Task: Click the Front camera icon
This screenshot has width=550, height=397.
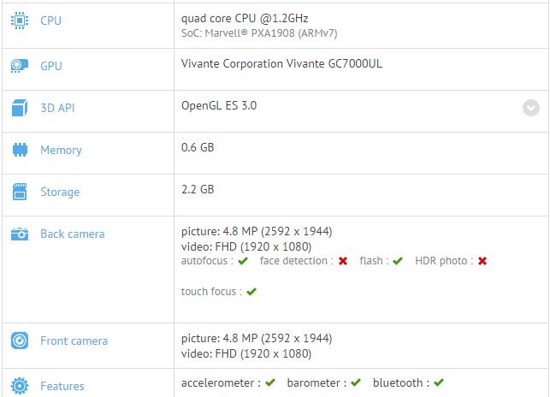Action: 20,341
